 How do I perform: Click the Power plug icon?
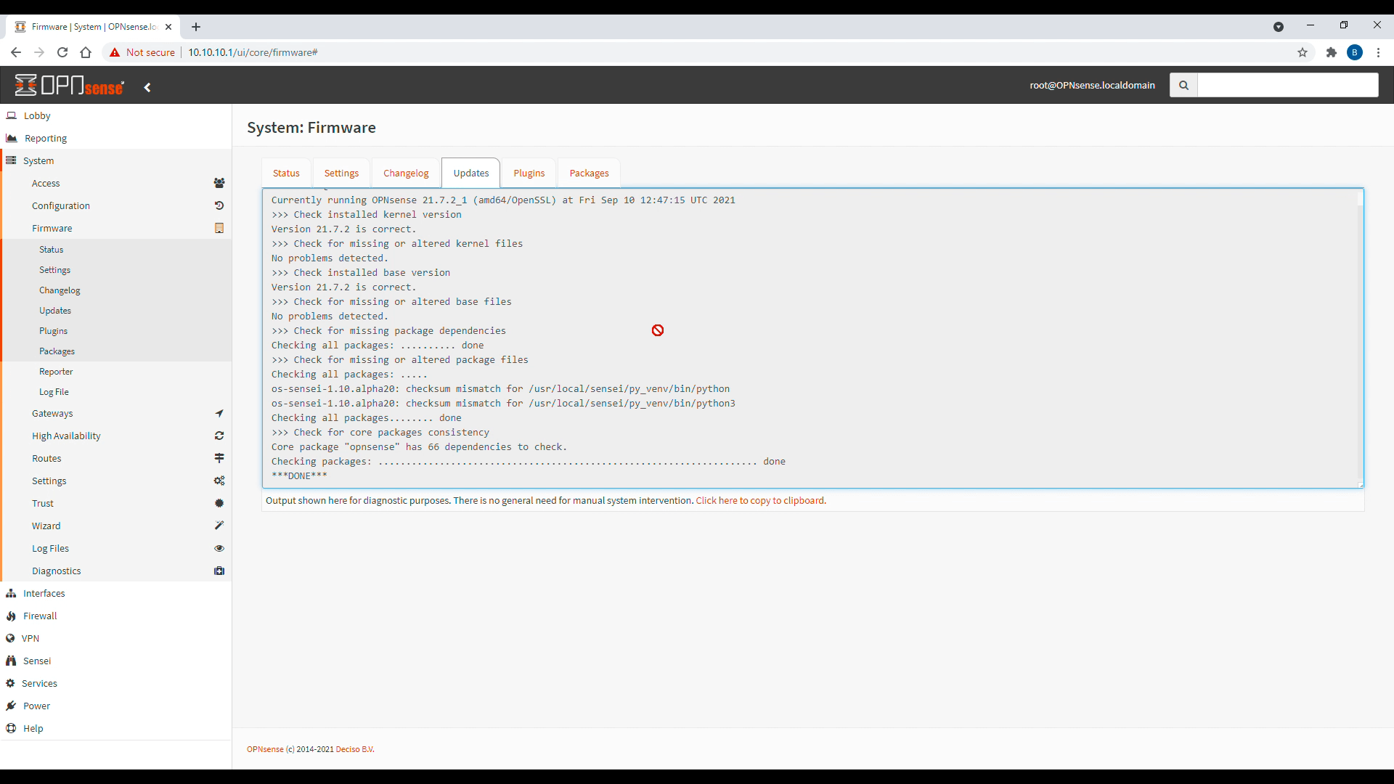pyautogui.click(x=11, y=706)
